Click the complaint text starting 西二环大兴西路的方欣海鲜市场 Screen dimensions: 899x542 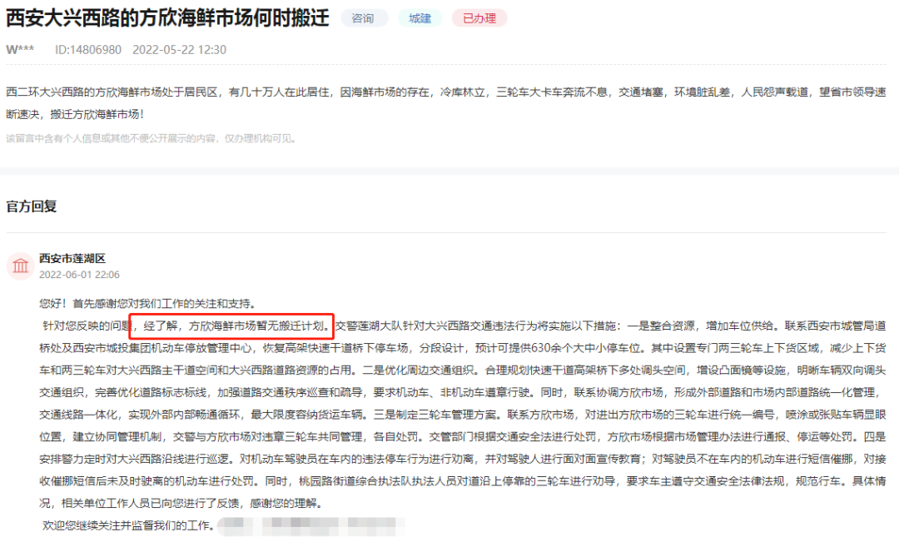446,92
